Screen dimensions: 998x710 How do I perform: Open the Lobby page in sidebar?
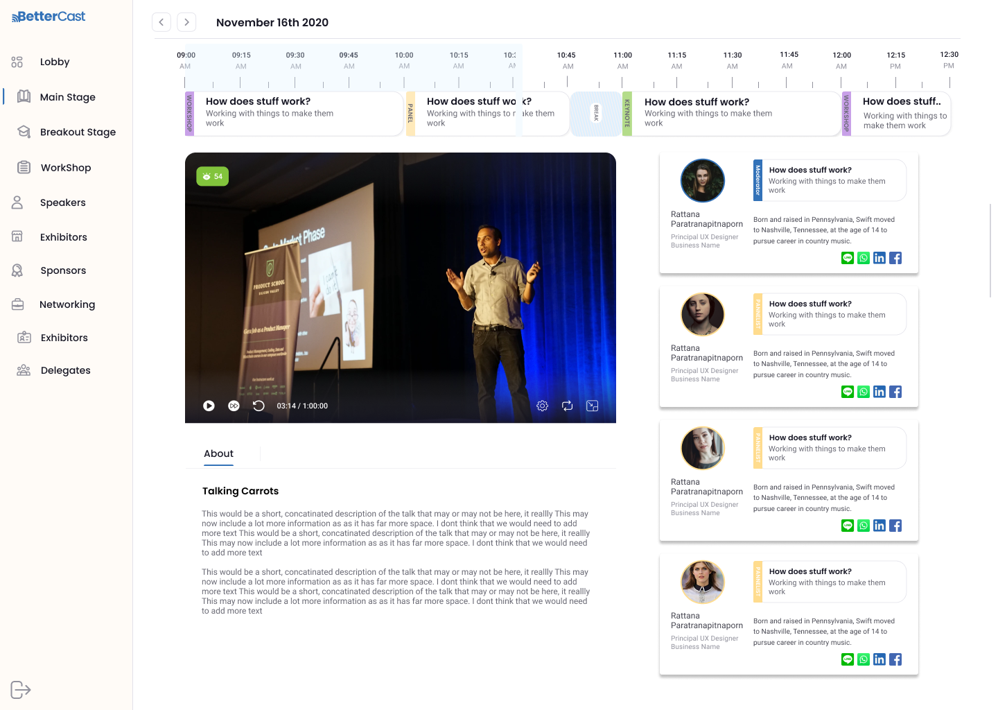55,62
